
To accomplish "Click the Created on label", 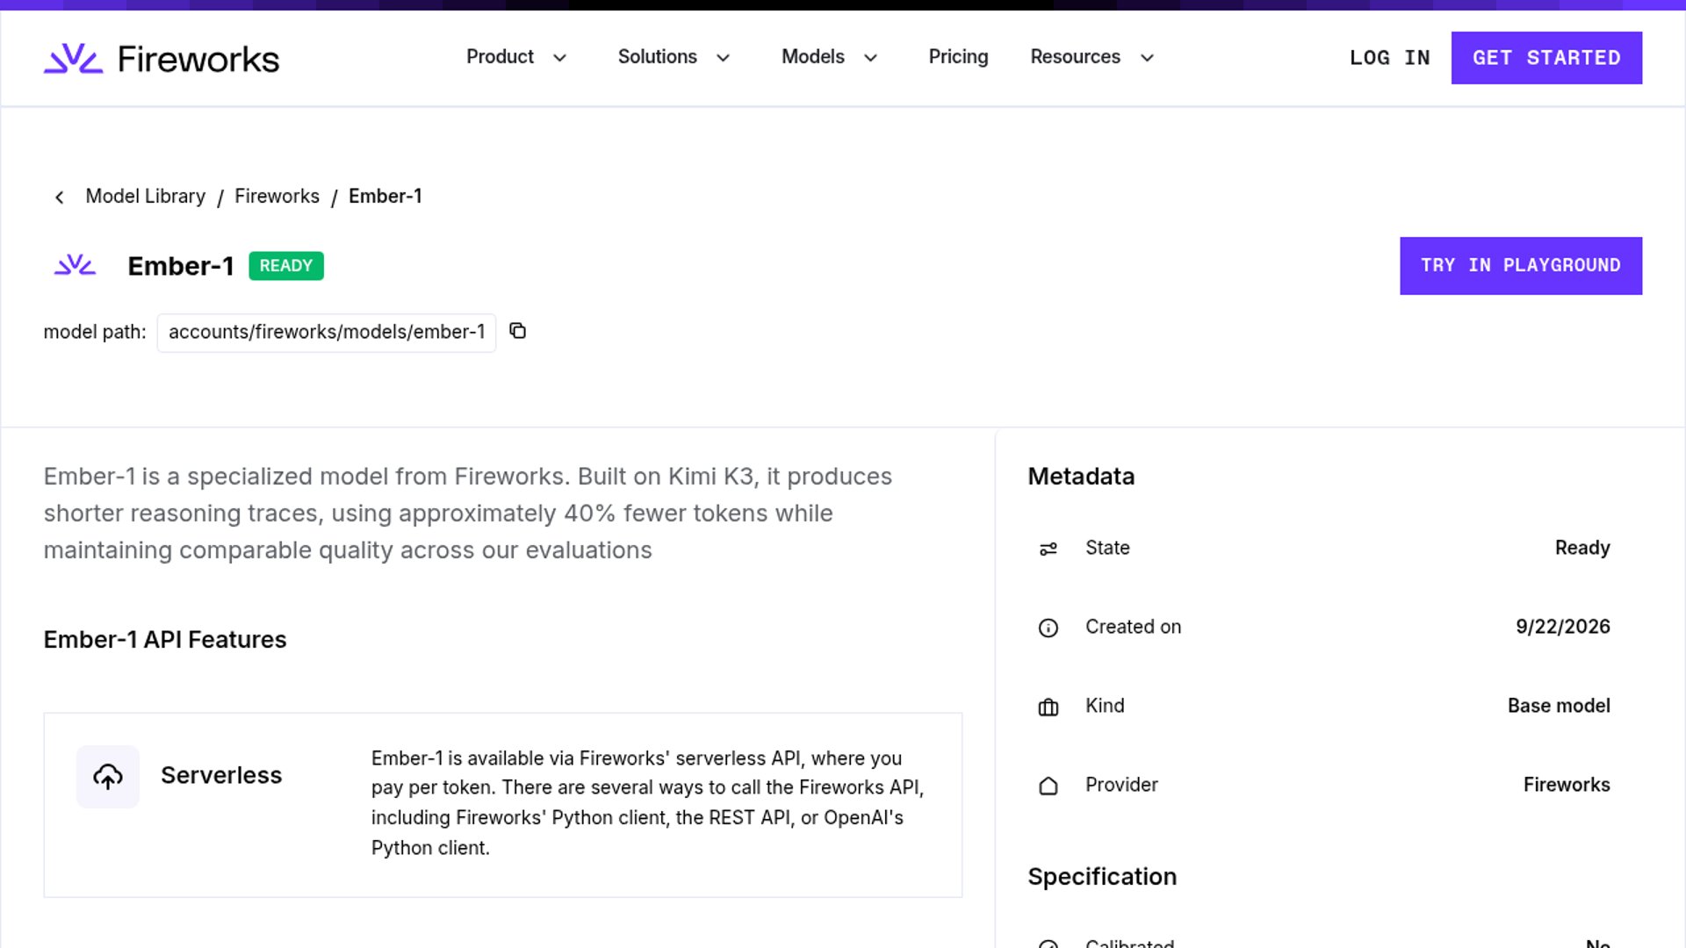I will [x=1133, y=627].
